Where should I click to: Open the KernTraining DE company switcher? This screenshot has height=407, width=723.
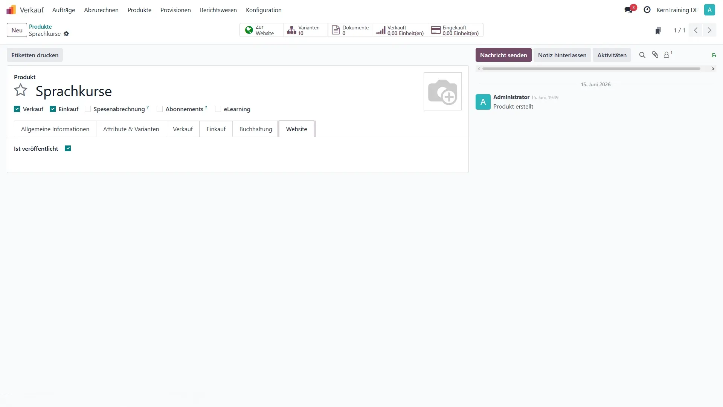pyautogui.click(x=677, y=10)
